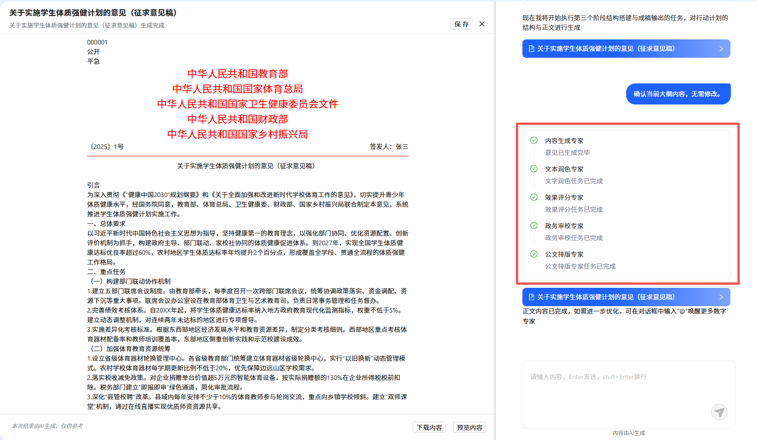Screen dimensions: 757x440
Task: Click the red 中华人民共和国教育部 header line
Action: [237, 74]
